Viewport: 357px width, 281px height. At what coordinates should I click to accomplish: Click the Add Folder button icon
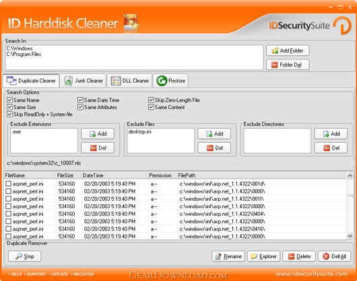click(x=275, y=51)
